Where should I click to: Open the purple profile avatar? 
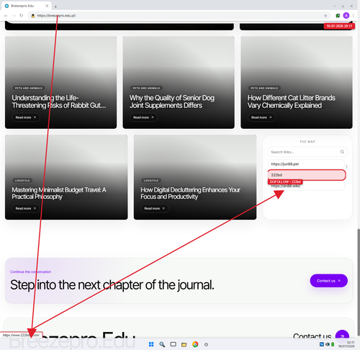point(346,16)
